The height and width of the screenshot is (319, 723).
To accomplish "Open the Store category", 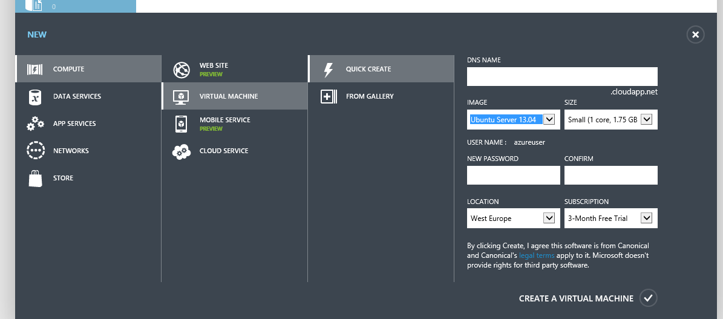I will [88, 178].
